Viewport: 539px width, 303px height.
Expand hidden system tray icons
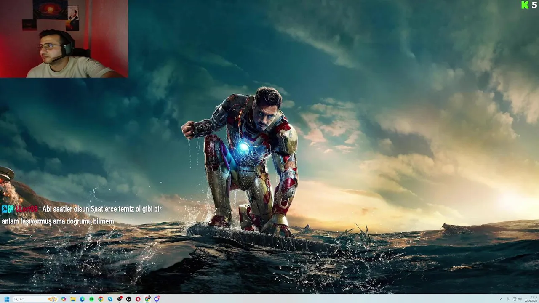501,299
